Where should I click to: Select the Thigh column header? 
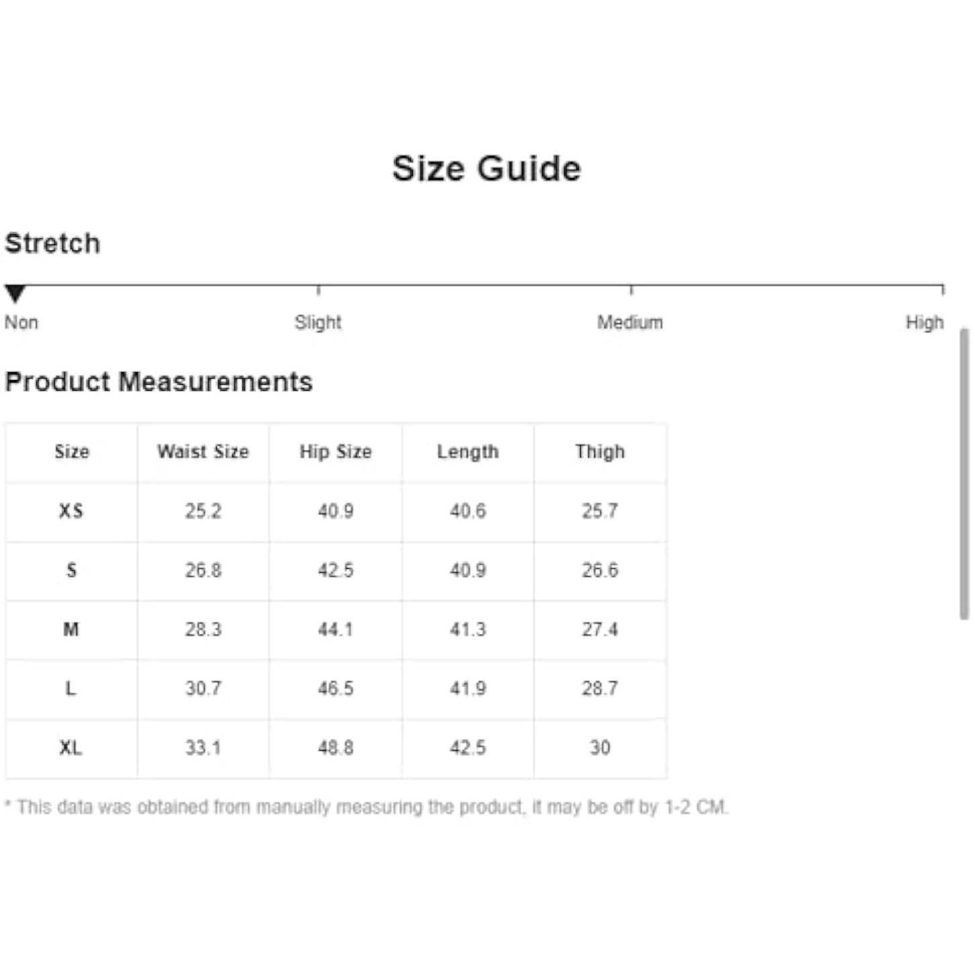[600, 452]
